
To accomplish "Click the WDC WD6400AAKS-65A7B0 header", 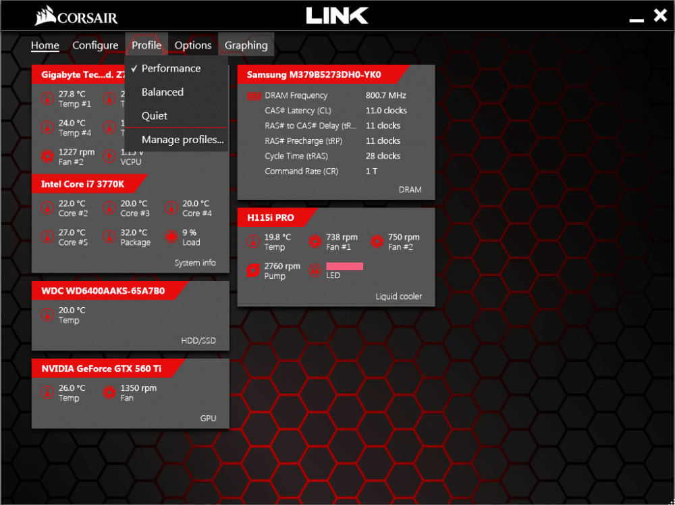I will coord(109,290).
